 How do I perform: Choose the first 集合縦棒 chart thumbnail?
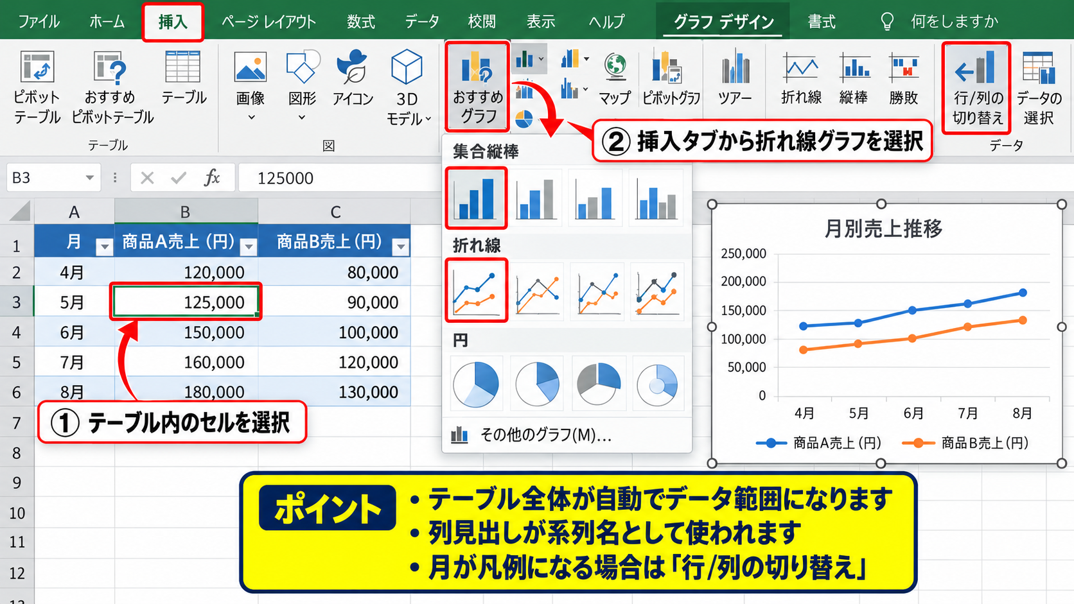coord(476,198)
